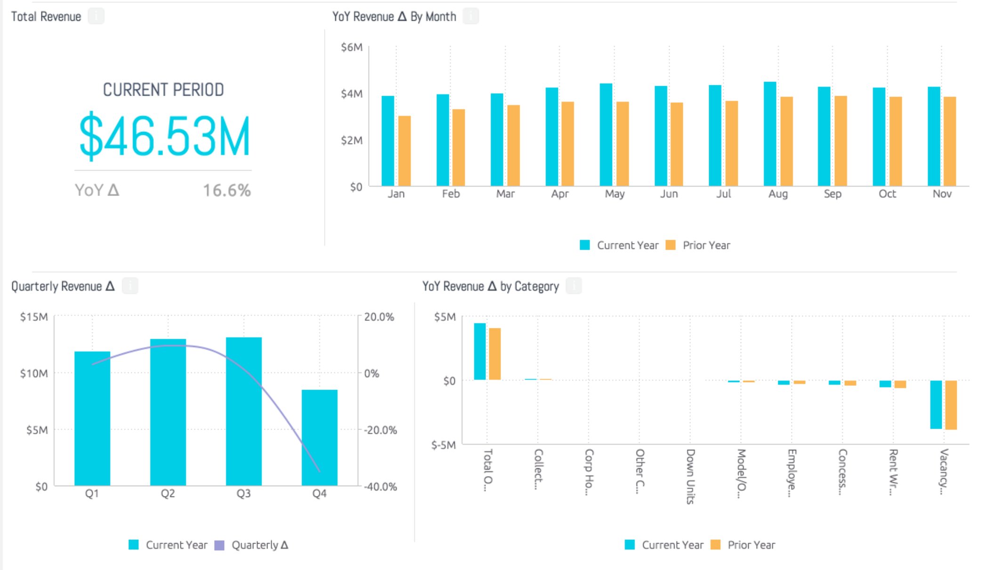Click the Aug month axis label

(778, 194)
